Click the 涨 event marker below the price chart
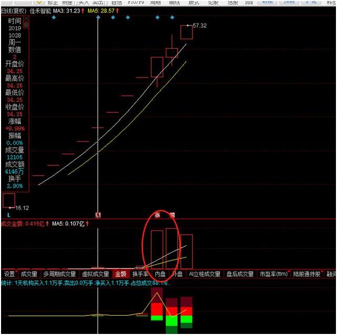The height and width of the screenshot is (335, 337). 158,215
